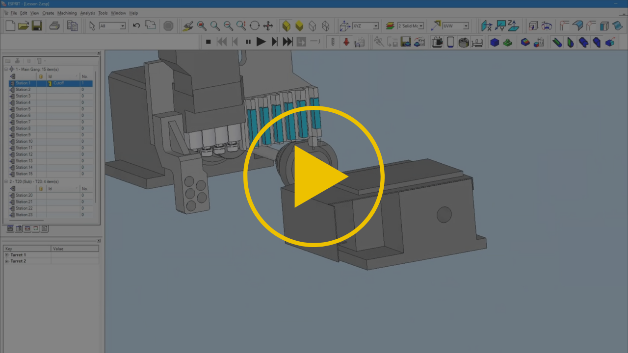
Task: Select Station:21 in the sub turret list
Action: [51, 202]
